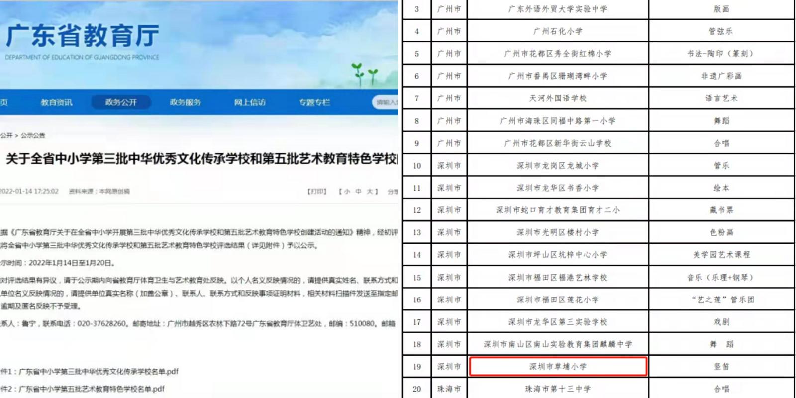Click the 绘本 cell in row 11
The height and width of the screenshot is (398, 796).
(x=721, y=188)
